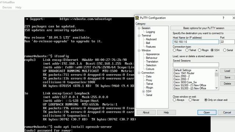Image resolution: width=235 pixels, height=132 pixels.
Task: Choose Always for close window on exit
Action: tap(178, 100)
